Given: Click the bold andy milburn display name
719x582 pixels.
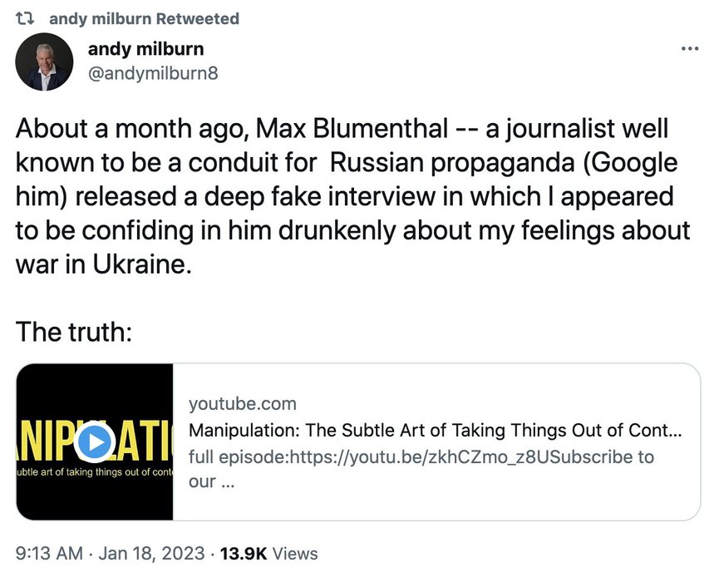Looking at the screenshot, I should (x=145, y=49).
